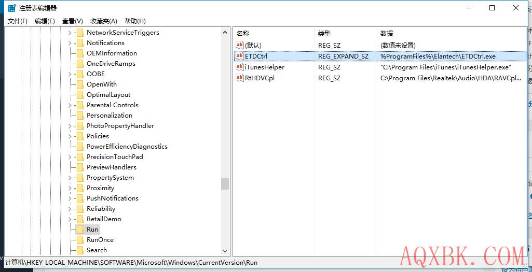The image size is (532, 272).
Task: Click the PushNotifications folder icon
Action: [80, 198]
